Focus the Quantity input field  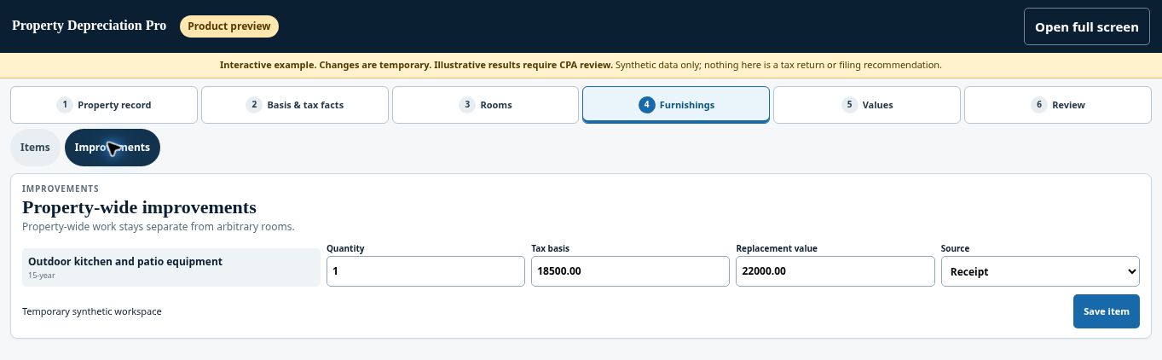click(x=425, y=271)
